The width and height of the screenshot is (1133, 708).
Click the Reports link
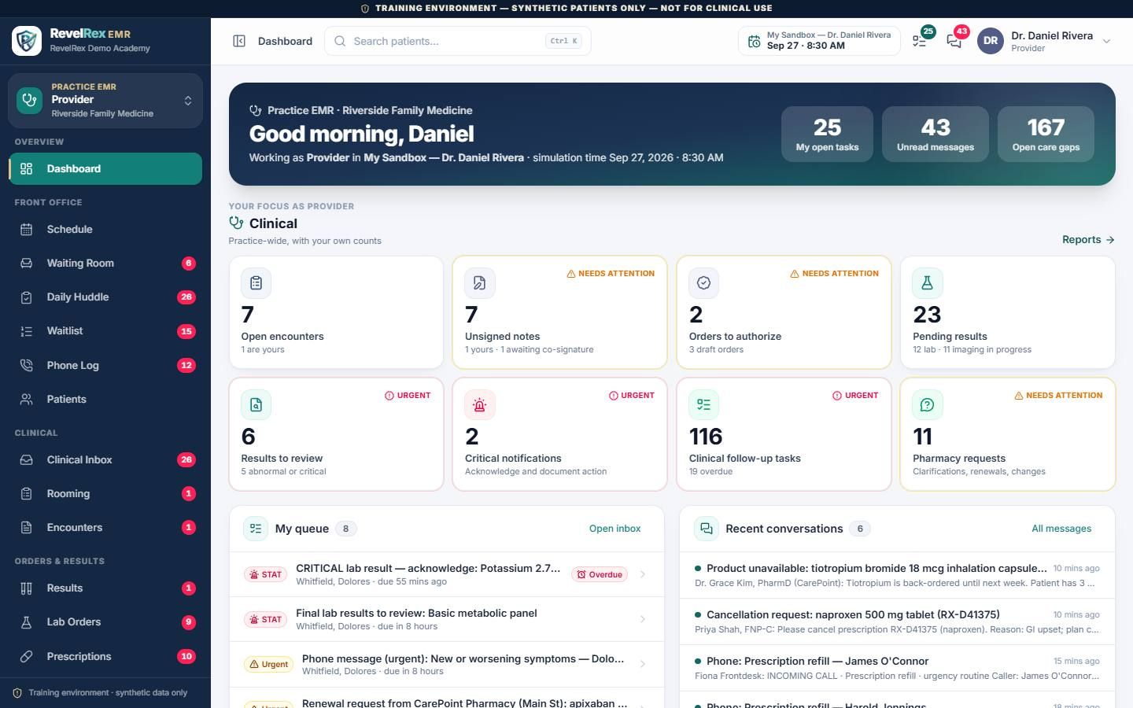[1088, 240]
